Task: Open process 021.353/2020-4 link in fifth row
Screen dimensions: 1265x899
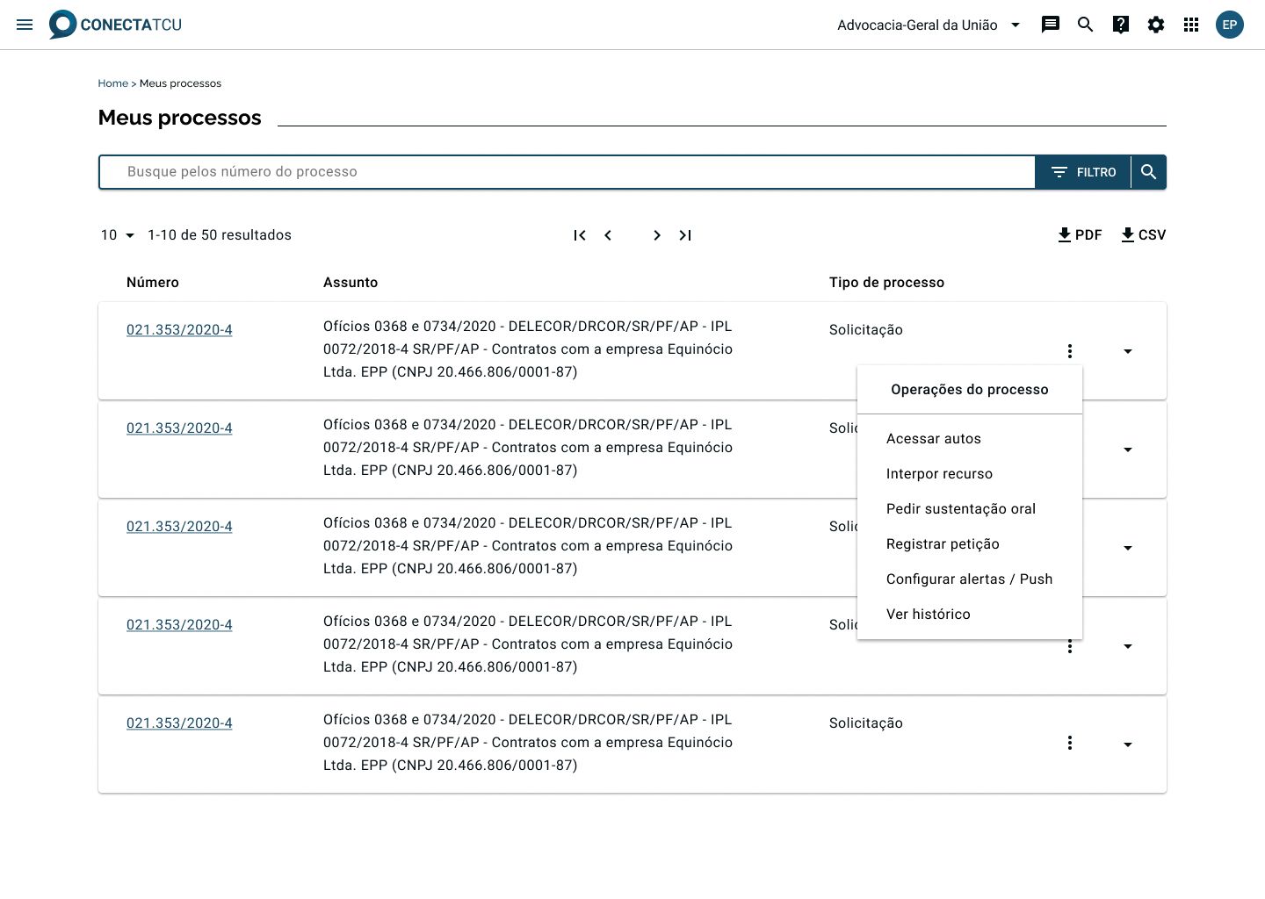Action: pyautogui.click(x=179, y=723)
